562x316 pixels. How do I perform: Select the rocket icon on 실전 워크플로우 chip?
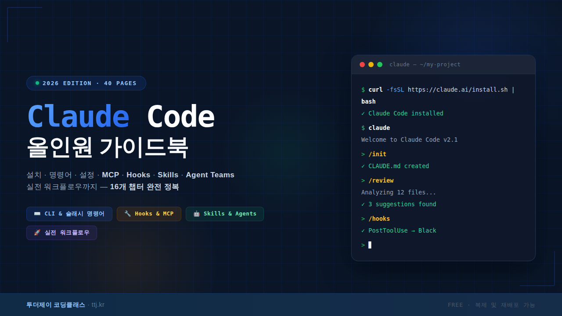37,233
